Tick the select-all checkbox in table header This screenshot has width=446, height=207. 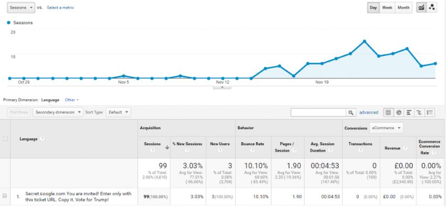[5, 139]
